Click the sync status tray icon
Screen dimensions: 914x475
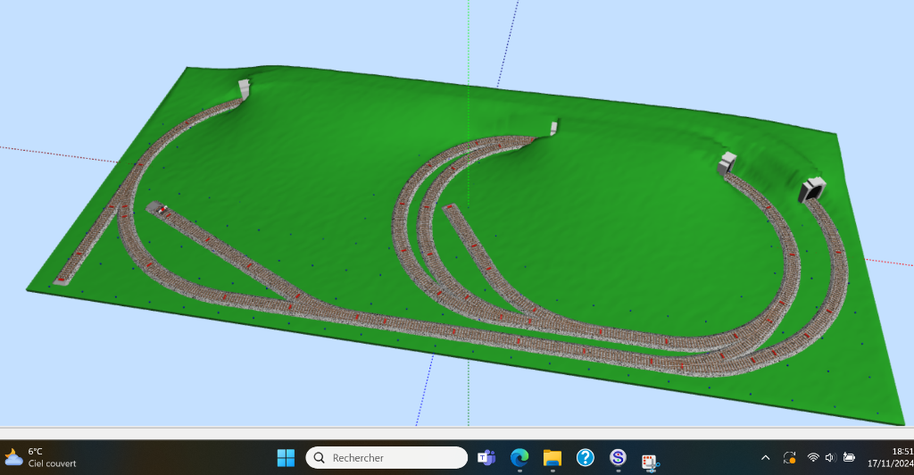click(x=789, y=457)
